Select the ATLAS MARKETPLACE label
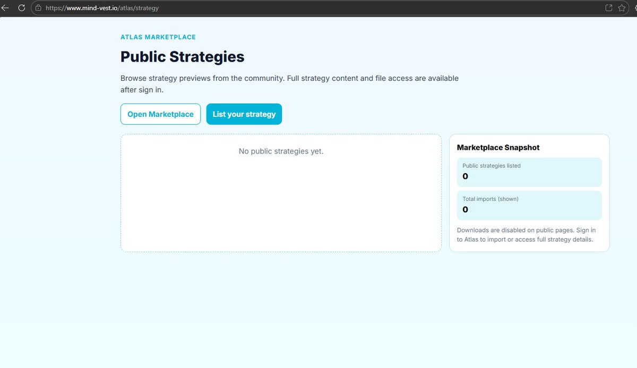Screen dimensions: 637x368 coord(158,37)
